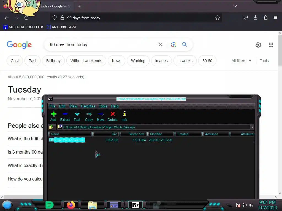Image resolution: width=282 pixels, height=211 pixels.
Task: Sort by Name column header
Action: coord(70,134)
